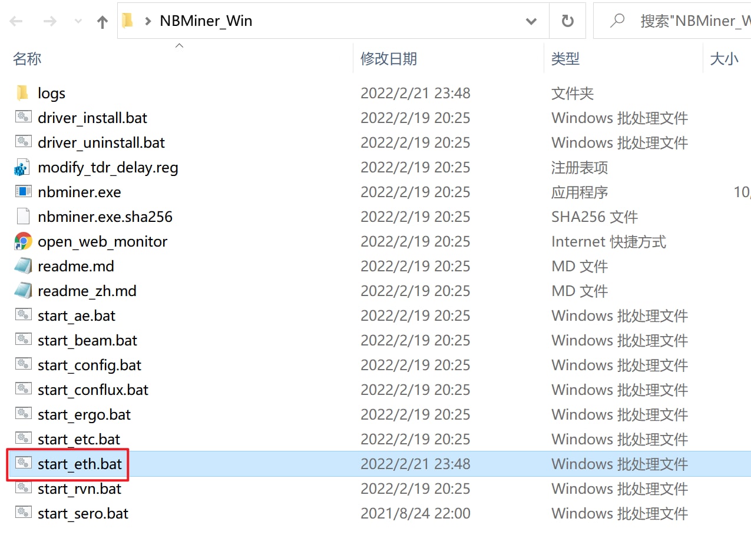Viewport: 751px width, 535px height.
Task: Sort files by the 名称 column header
Action: point(27,59)
